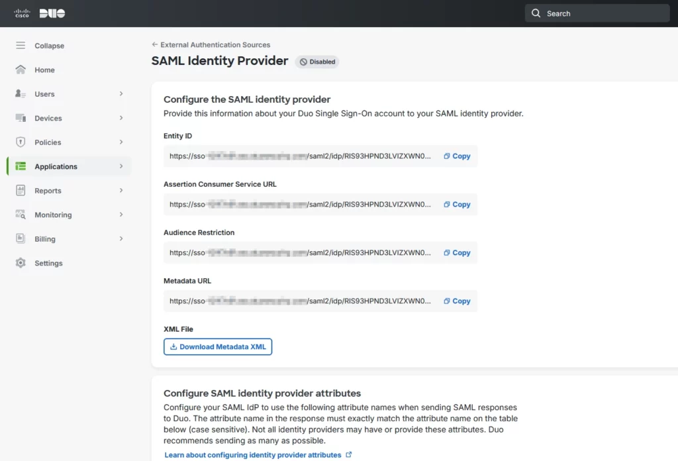Click the SAML Identity Provider page title

[220, 61]
